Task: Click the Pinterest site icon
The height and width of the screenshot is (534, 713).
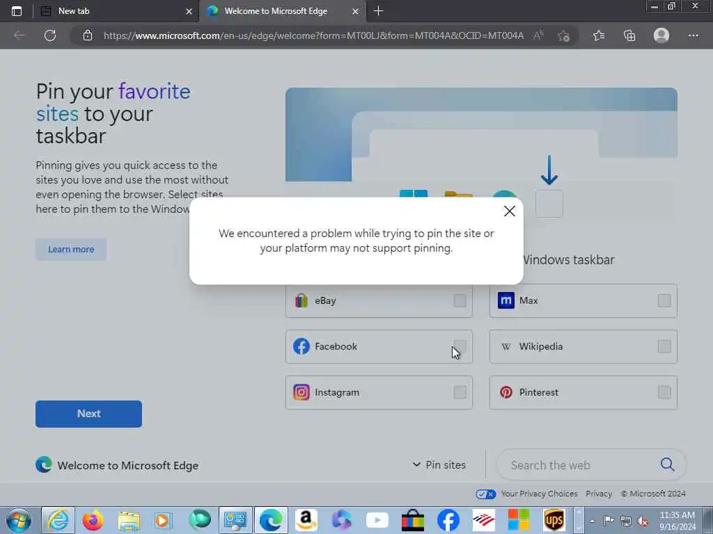Action: (506, 392)
